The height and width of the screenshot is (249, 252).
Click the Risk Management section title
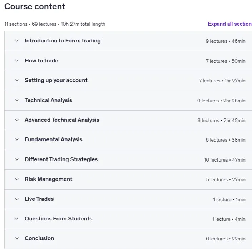[x=48, y=179]
